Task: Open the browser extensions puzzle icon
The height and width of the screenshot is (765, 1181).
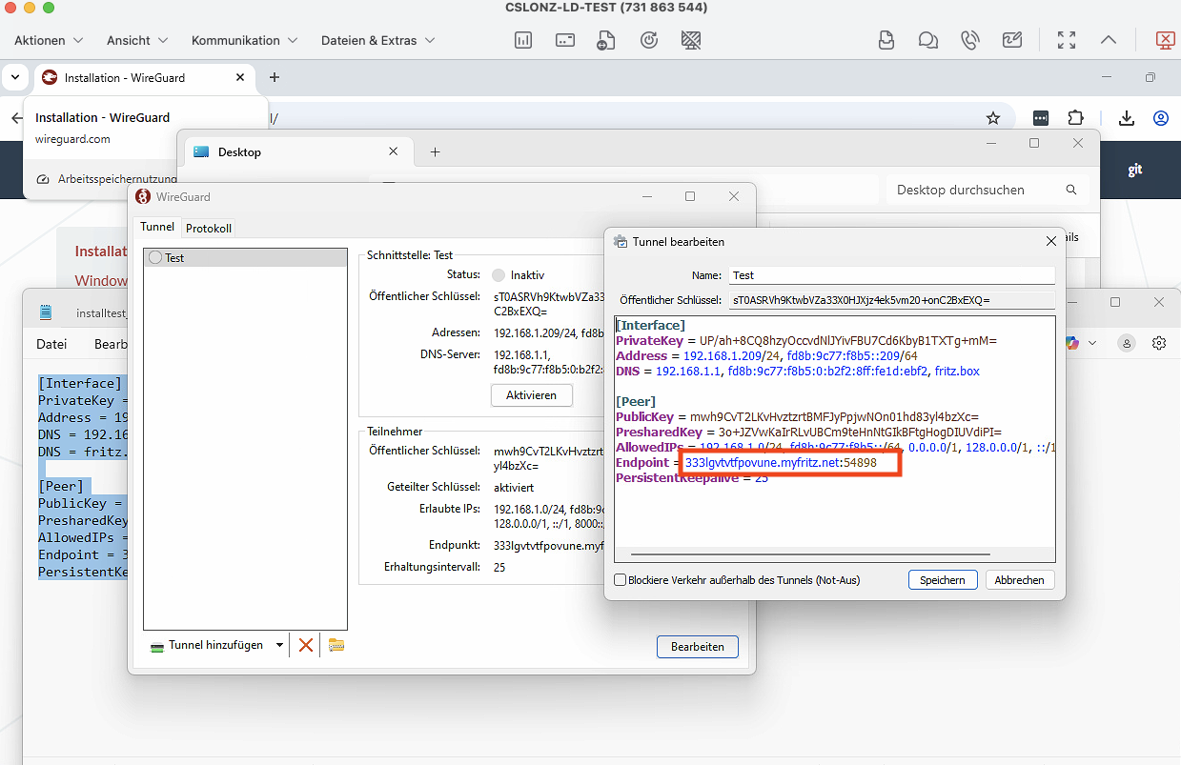Action: click(x=1075, y=118)
